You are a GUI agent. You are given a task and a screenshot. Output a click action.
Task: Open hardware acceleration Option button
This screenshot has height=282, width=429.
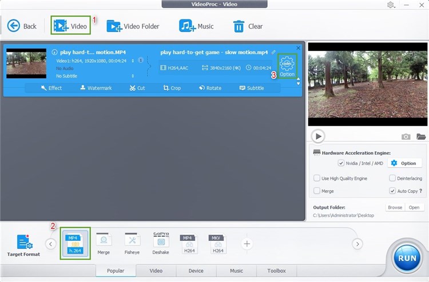(404, 163)
